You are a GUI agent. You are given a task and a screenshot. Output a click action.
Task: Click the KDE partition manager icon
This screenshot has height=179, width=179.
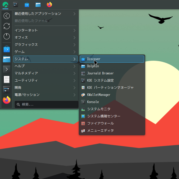pos(83,88)
